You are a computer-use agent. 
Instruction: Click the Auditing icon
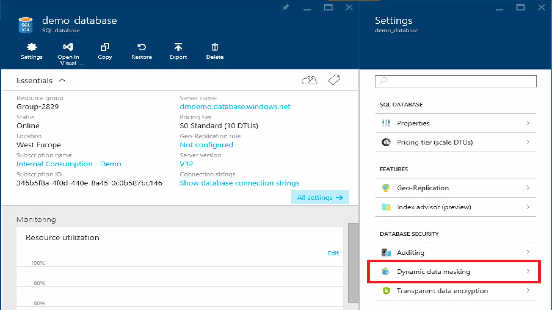[386, 252]
